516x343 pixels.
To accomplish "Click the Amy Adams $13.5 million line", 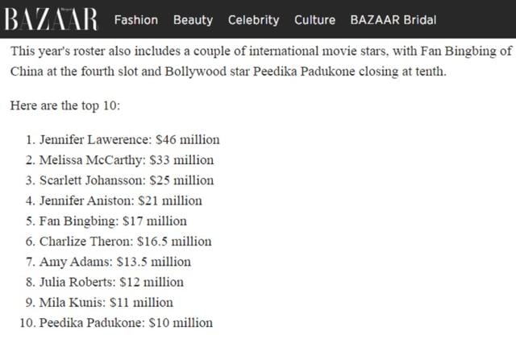I will point(108,262).
